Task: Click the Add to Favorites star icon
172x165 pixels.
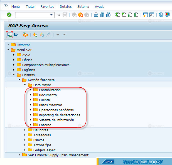Action: 35,35
